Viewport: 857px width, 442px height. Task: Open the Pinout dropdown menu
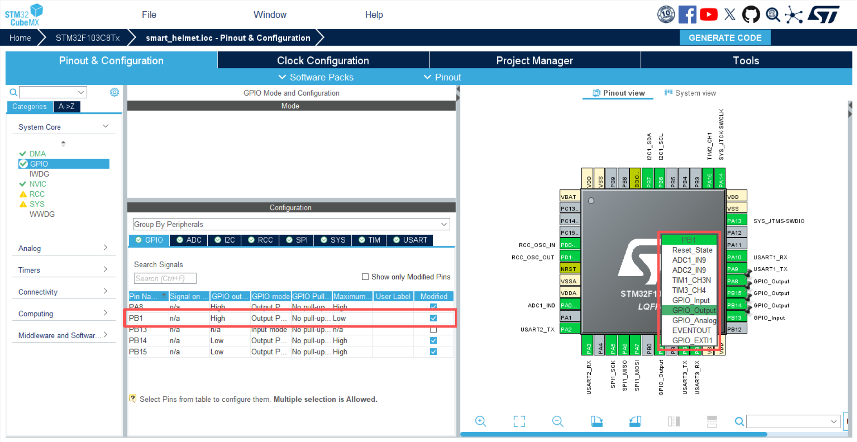tap(442, 77)
